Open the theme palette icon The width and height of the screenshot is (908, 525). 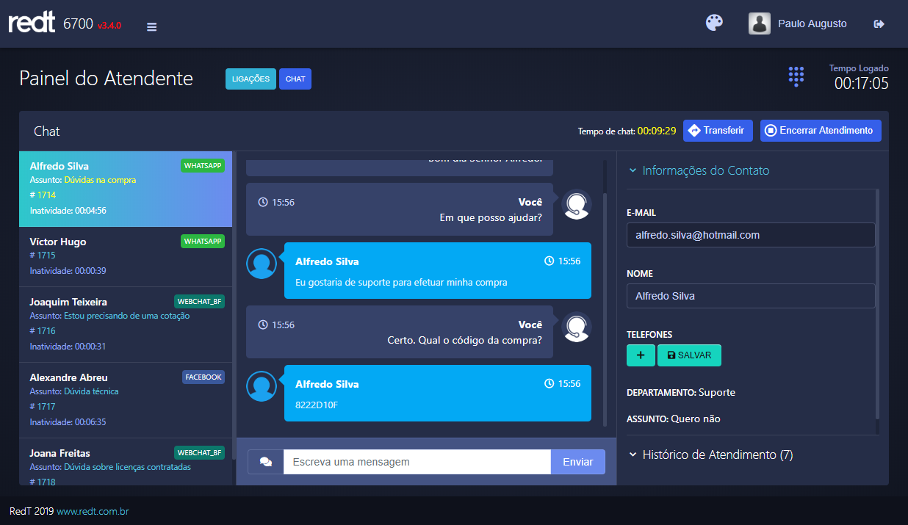point(713,23)
